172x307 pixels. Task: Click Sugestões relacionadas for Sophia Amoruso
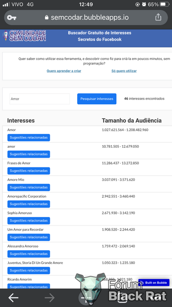tap(29, 221)
